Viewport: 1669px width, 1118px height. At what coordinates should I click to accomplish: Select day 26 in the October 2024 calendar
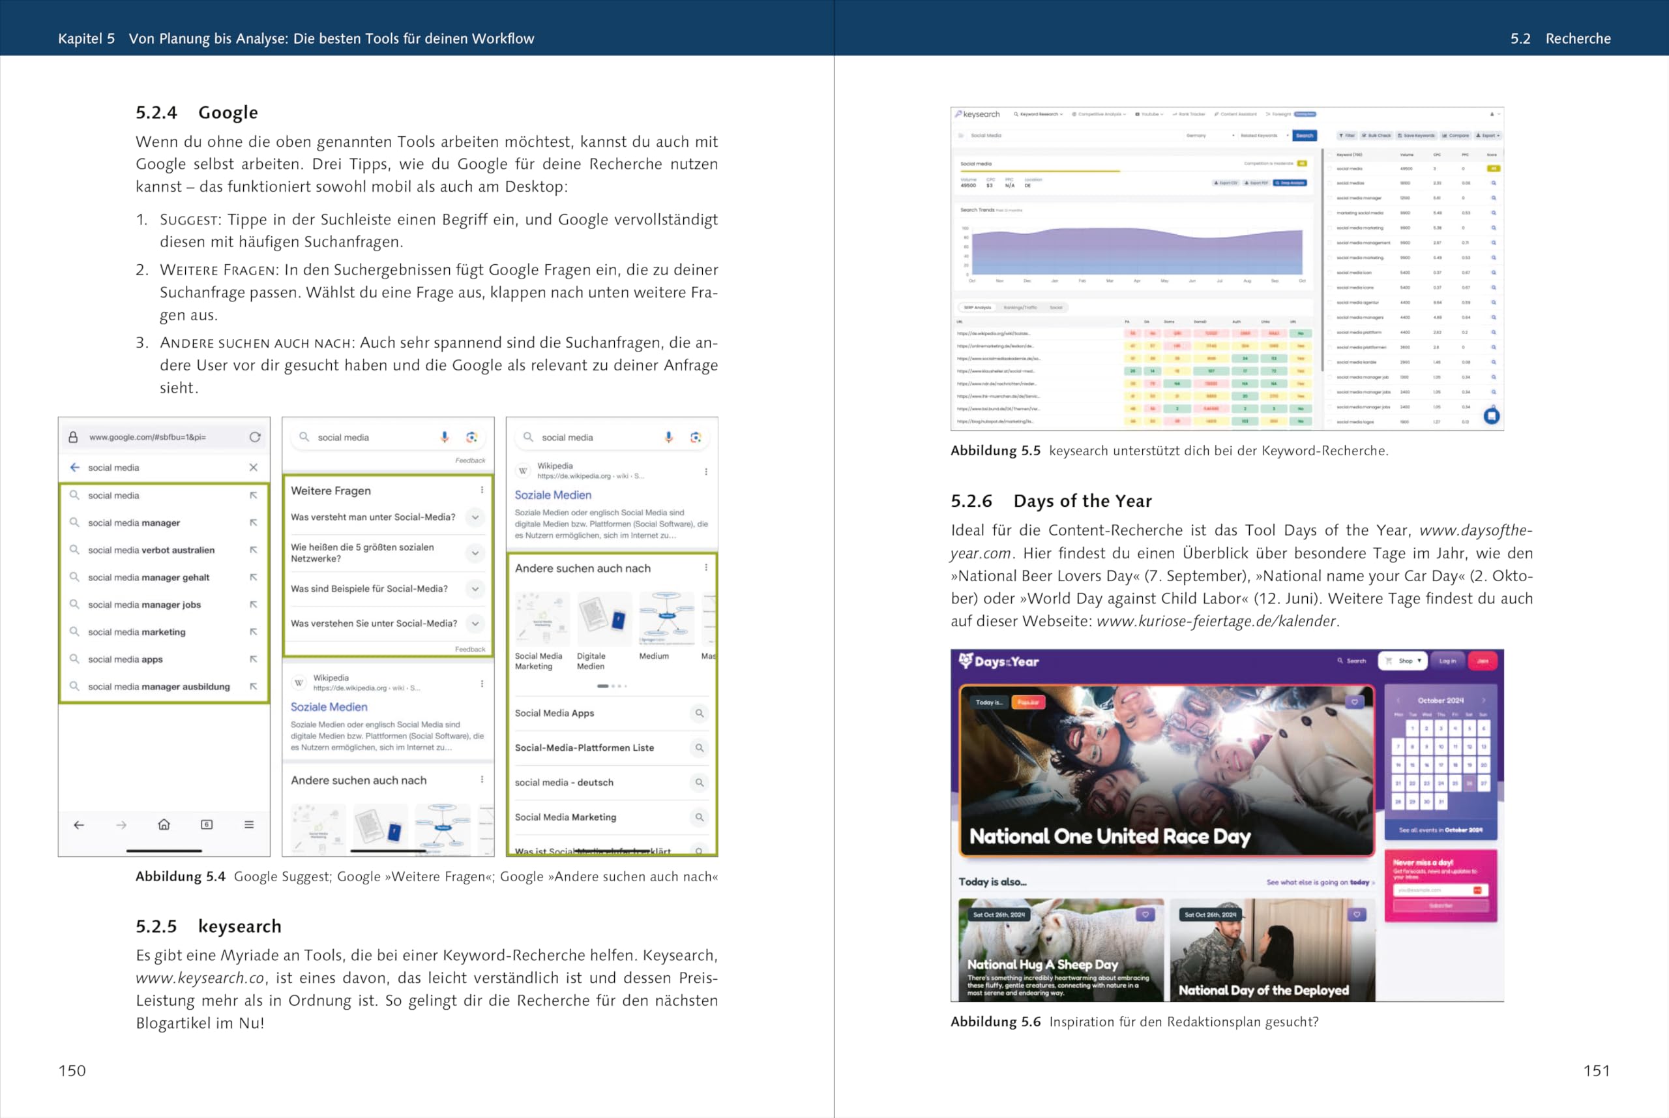[1469, 783]
